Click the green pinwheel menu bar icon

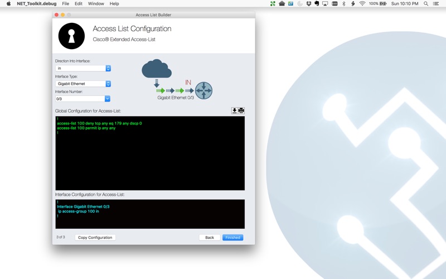[x=273, y=4]
